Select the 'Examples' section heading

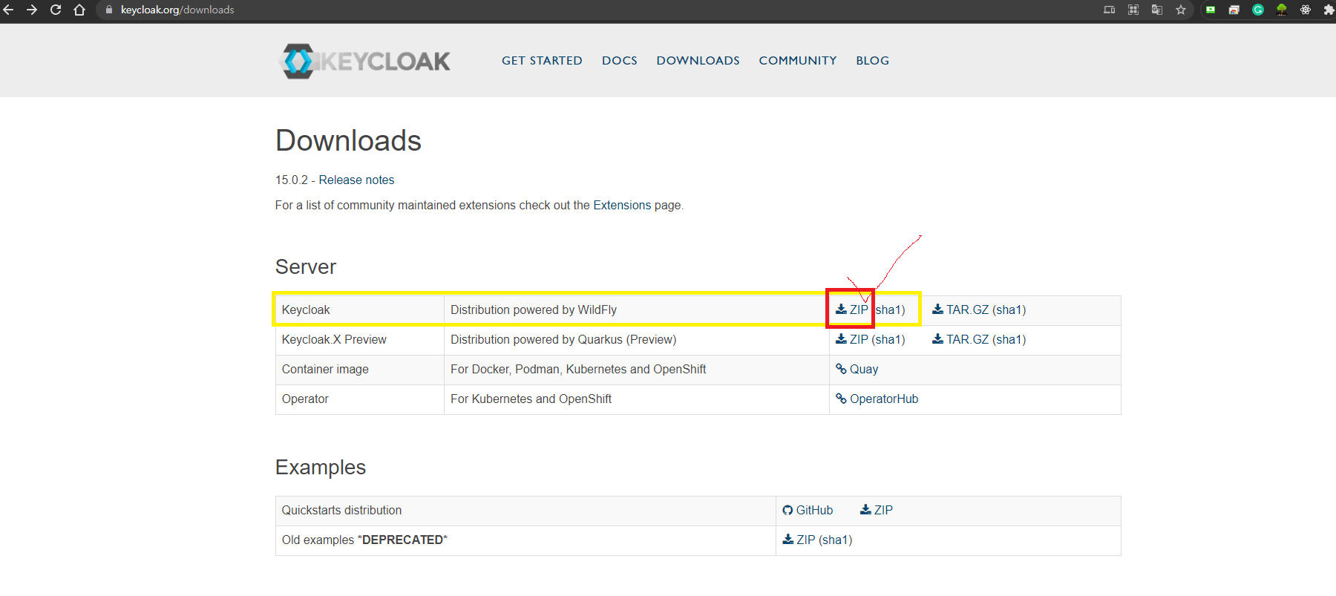(321, 467)
